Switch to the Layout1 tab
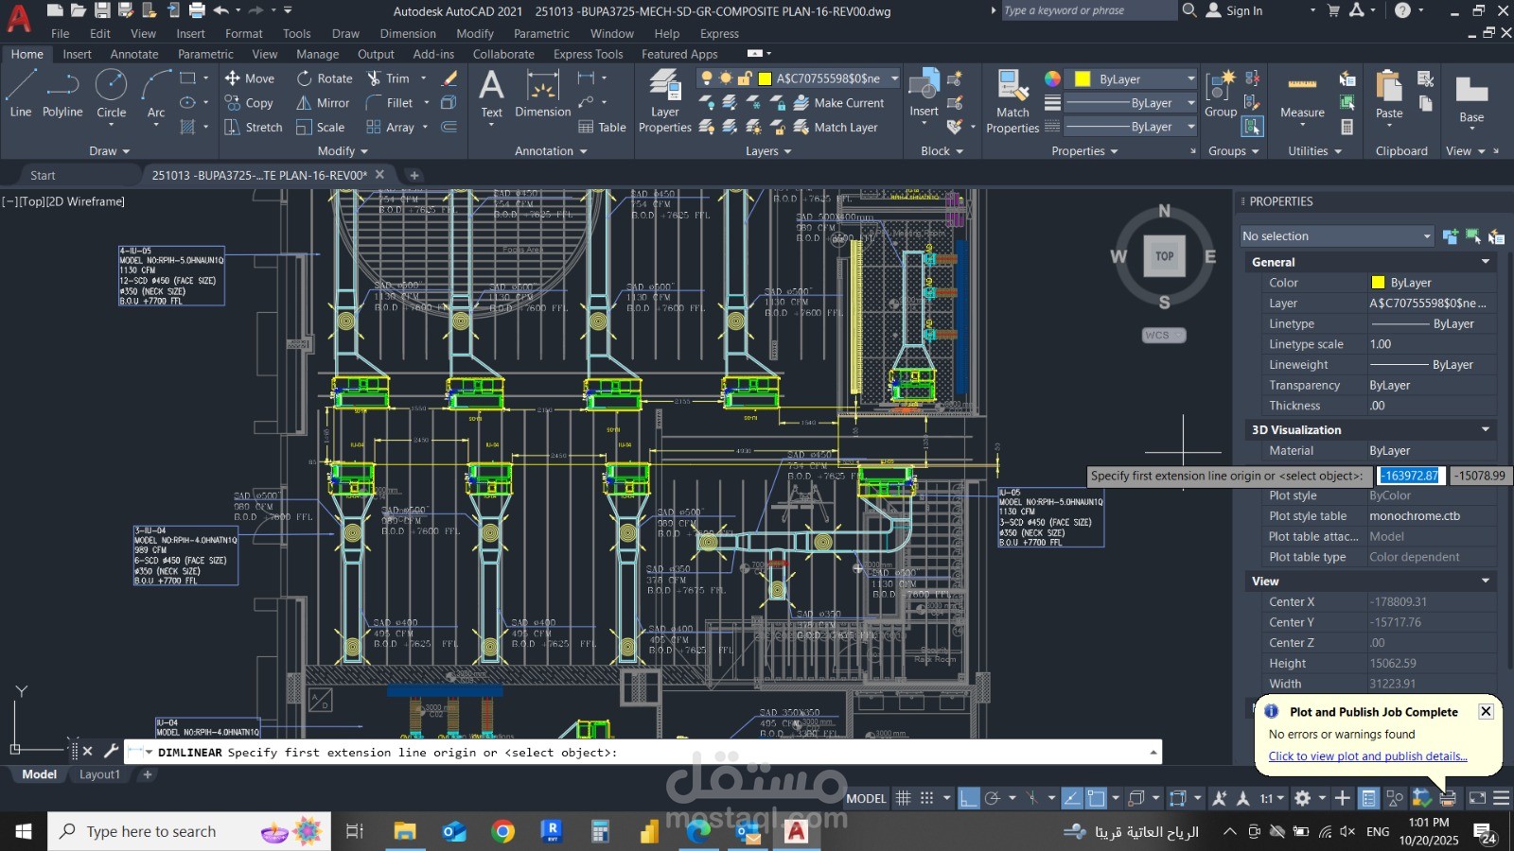 [x=99, y=774]
